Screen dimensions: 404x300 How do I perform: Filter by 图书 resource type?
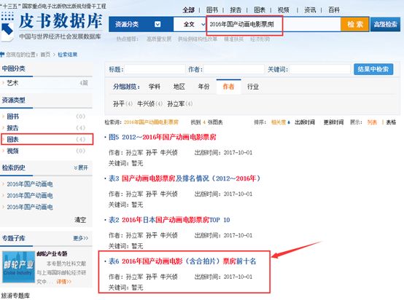13,117
